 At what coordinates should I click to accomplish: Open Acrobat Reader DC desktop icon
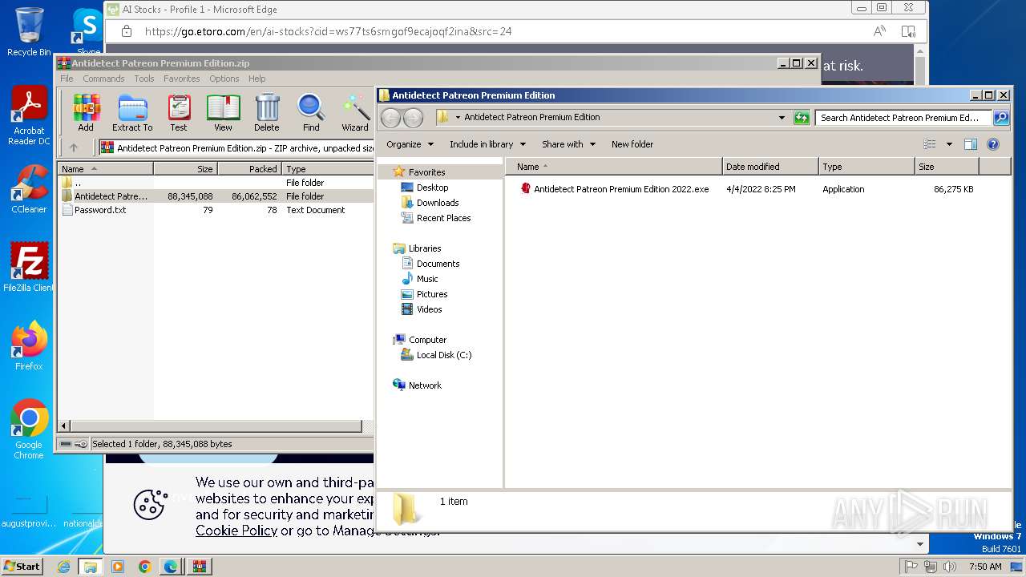point(29,115)
